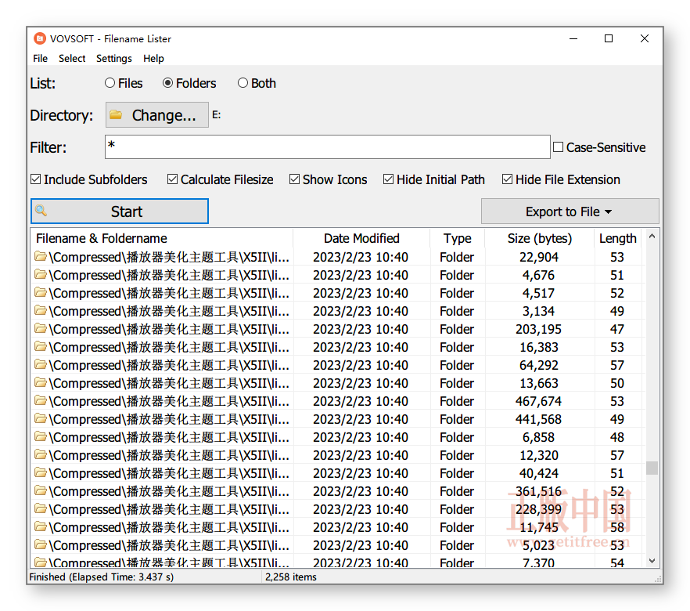Image resolution: width=690 pixels, height=611 pixels.
Task: Open the Export to File dropdown
Action: point(570,211)
